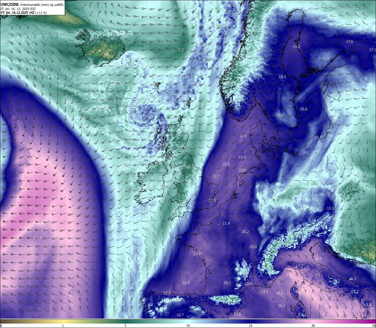Click the map value '11.3'

(x=302, y=315)
